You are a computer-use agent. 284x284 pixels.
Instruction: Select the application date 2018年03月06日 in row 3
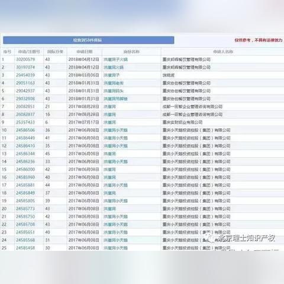84,75
